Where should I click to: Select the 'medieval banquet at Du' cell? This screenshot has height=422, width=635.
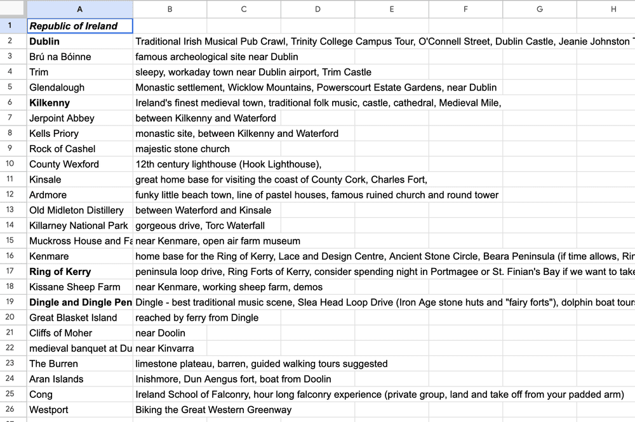click(80, 348)
